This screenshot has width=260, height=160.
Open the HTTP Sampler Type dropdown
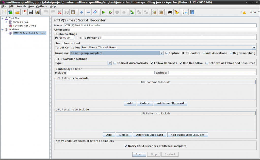(x=109, y=63)
